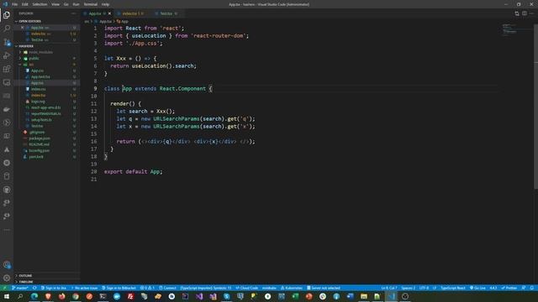Open the File menu

tap(15, 4)
